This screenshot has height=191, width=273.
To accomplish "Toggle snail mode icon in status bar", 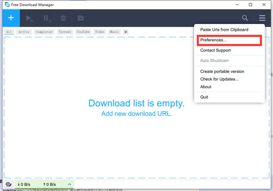I will pyautogui.click(x=9, y=184).
